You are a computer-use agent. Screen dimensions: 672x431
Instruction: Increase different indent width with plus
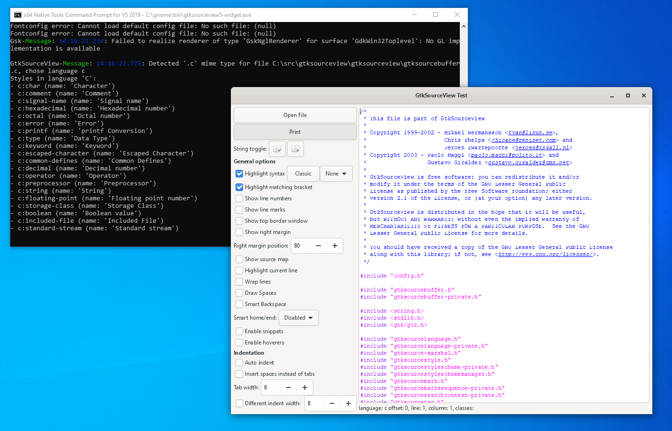tap(348, 403)
